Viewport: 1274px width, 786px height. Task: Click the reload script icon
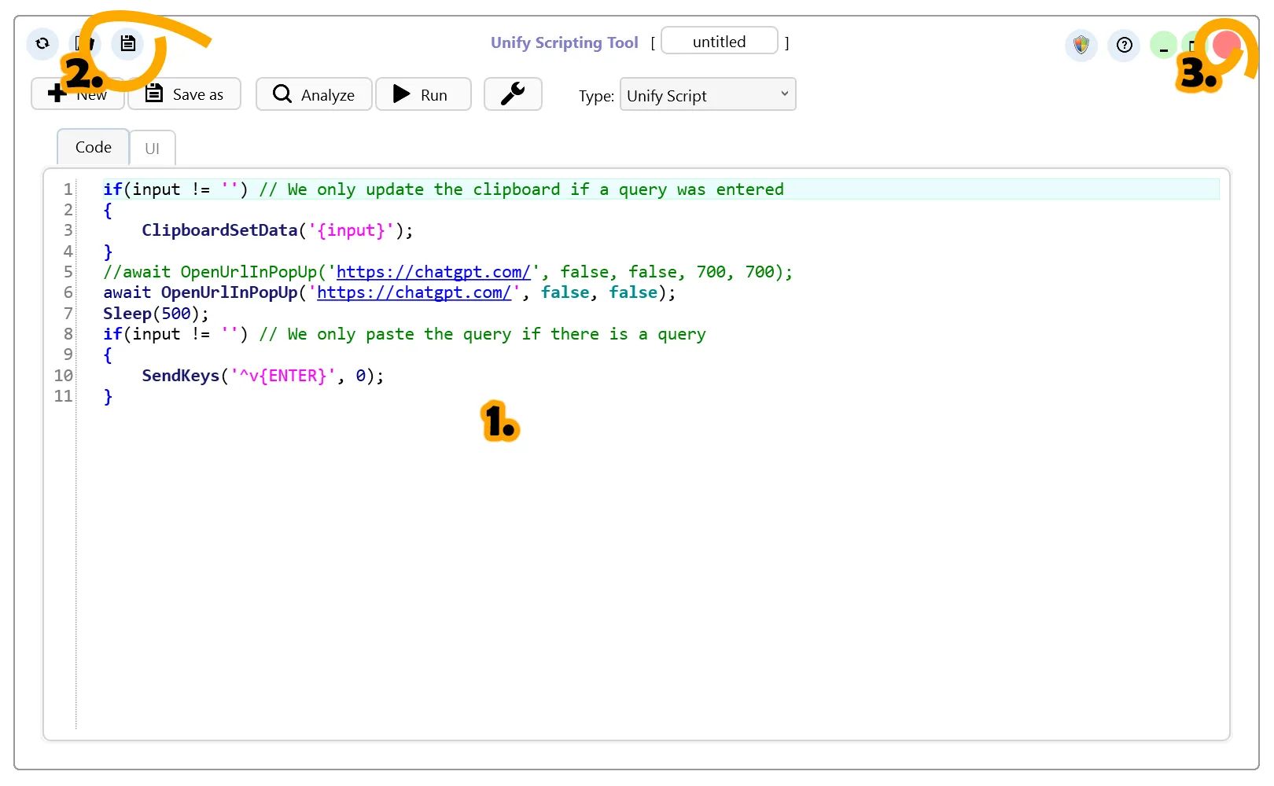tap(42, 43)
